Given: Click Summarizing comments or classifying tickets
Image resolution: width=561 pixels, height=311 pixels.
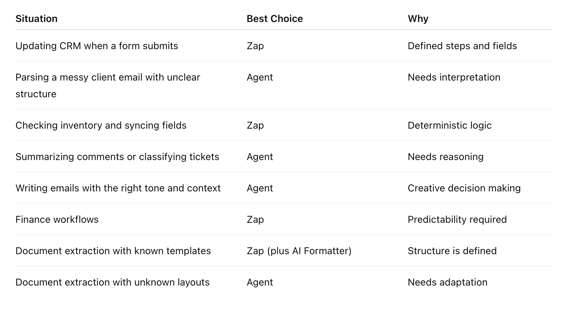Looking at the screenshot, I should point(117,157).
